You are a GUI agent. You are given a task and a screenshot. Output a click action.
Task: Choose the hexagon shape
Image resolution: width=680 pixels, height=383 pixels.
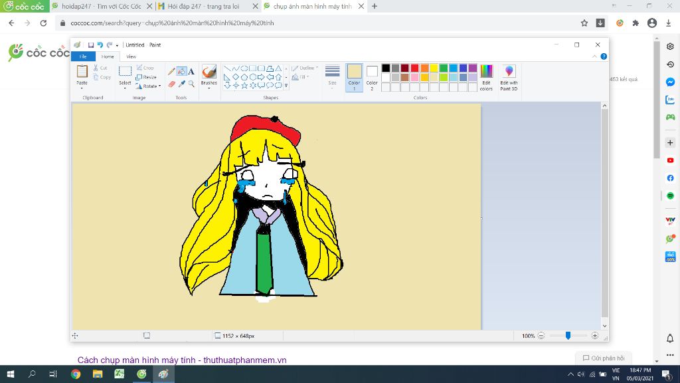[252, 77]
